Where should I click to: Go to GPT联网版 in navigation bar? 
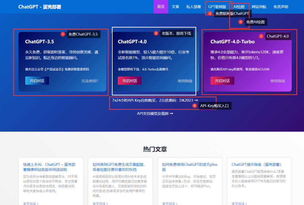coord(217,7)
